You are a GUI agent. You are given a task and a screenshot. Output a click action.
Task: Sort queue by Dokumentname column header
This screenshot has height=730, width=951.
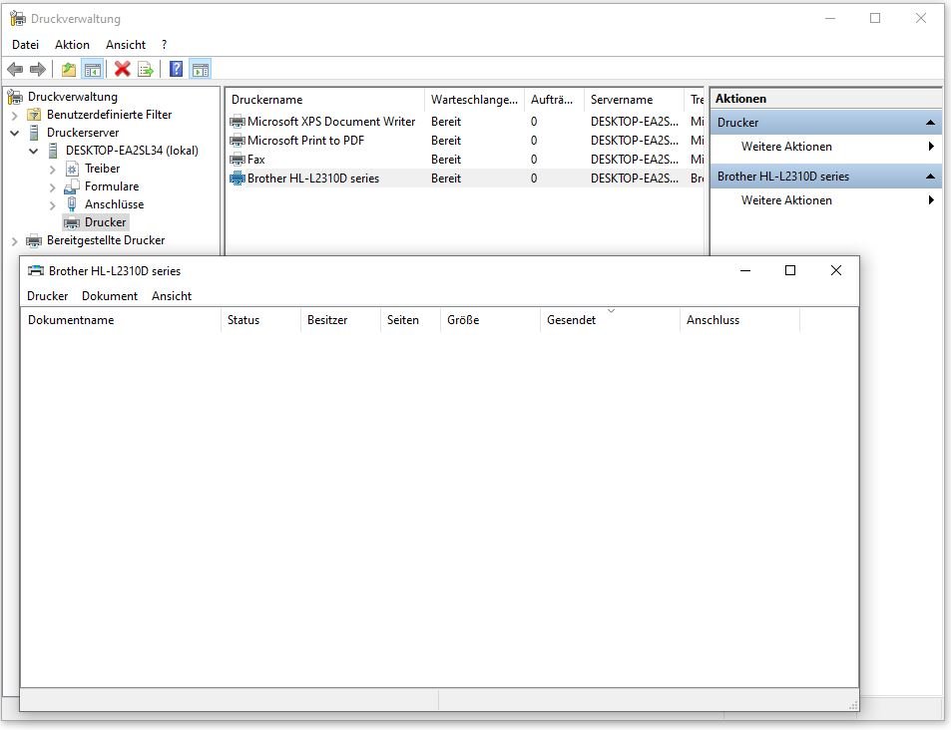122,320
